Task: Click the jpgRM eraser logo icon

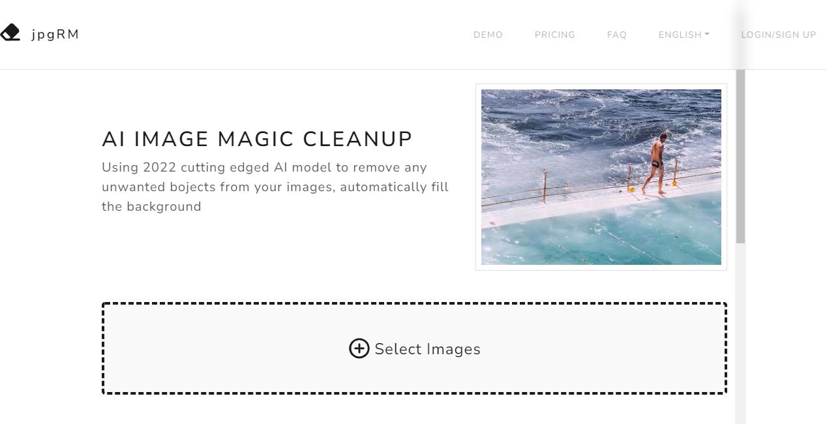Action: [10, 33]
